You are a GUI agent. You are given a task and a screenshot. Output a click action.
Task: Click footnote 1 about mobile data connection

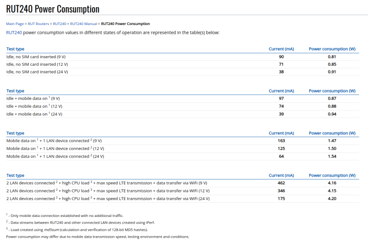point(65,215)
